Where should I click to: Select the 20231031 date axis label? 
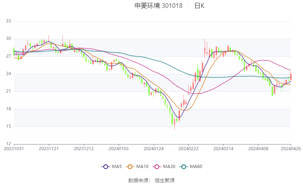click(x=14, y=148)
